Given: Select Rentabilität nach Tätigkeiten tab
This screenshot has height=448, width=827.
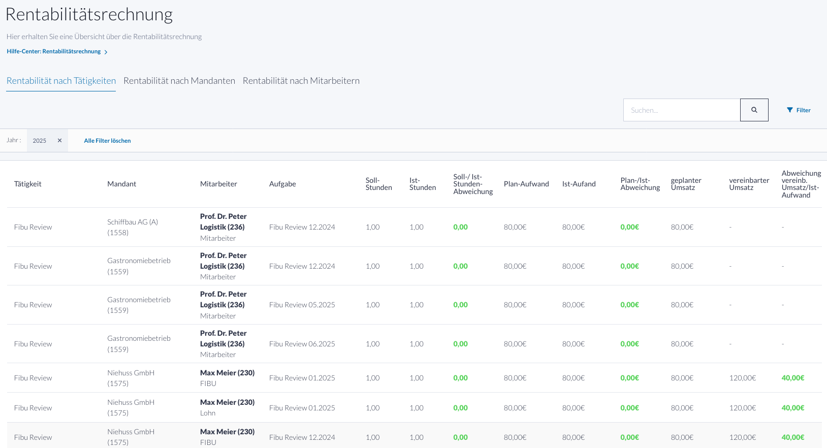Looking at the screenshot, I should point(61,81).
